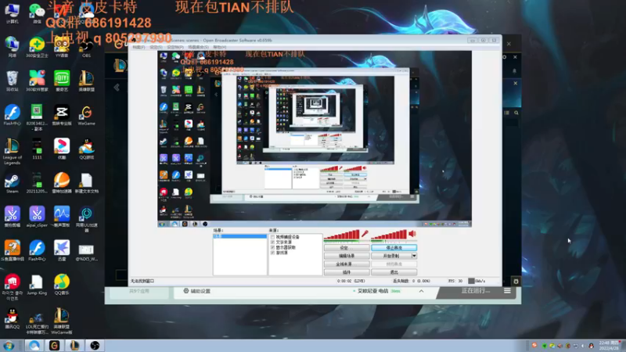Open the Recycle Bin
The height and width of the screenshot is (352, 626).
(x=12, y=81)
